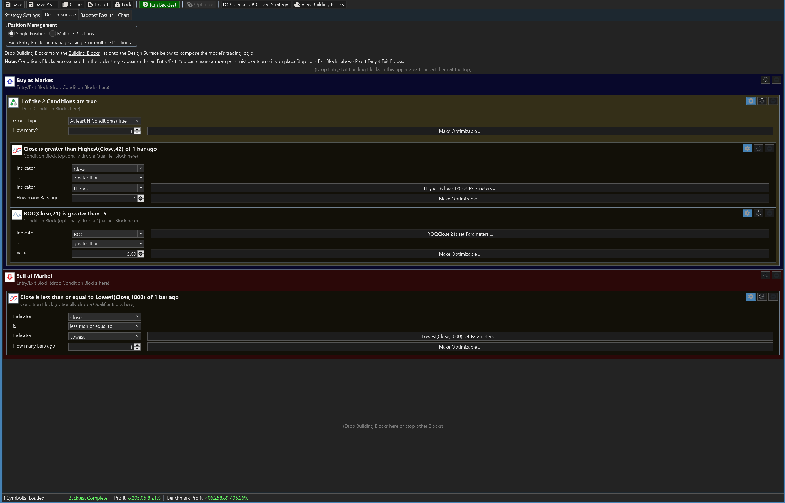Open Group Type dropdown
The width and height of the screenshot is (785, 503).
click(104, 121)
